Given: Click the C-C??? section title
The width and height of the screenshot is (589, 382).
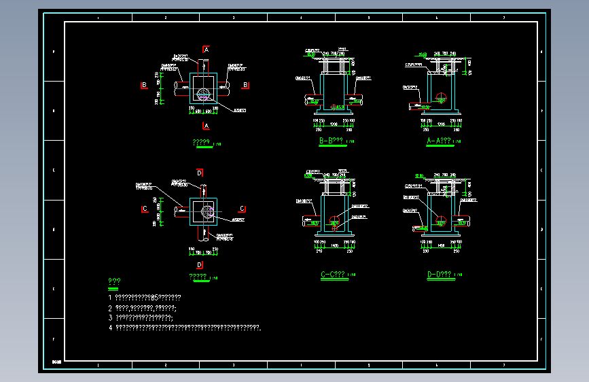Looking at the screenshot, I should [333, 275].
